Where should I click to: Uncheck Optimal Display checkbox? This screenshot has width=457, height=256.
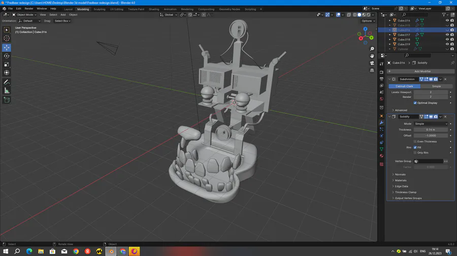(x=415, y=103)
